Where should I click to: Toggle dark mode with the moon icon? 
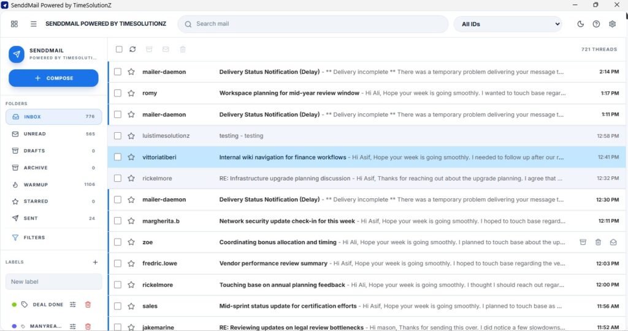tap(581, 24)
